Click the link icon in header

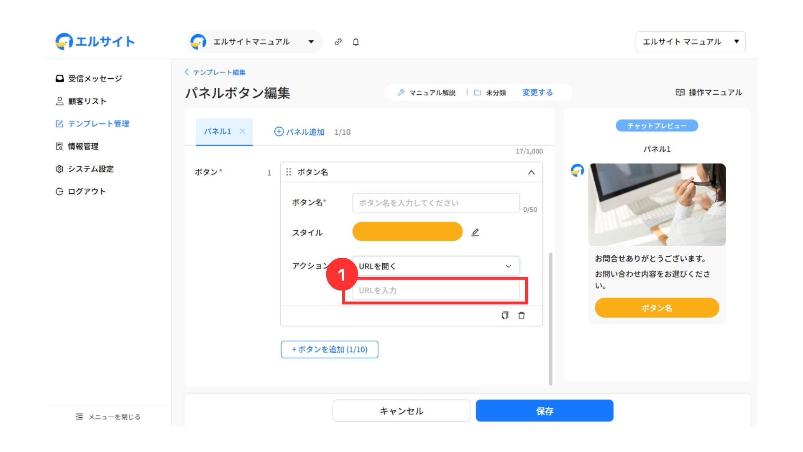[x=338, y=42]
